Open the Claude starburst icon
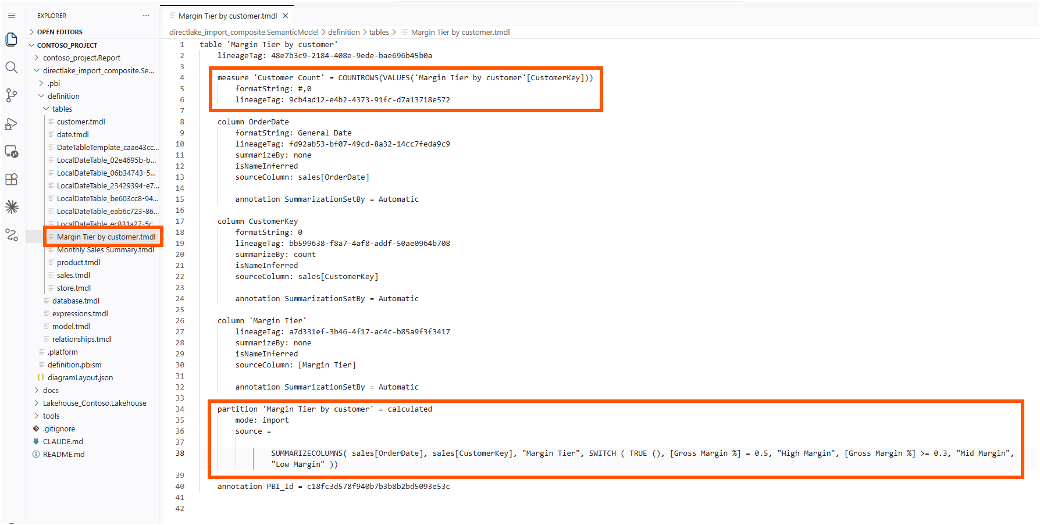The image size is (1040, 525). pos(12,207)
